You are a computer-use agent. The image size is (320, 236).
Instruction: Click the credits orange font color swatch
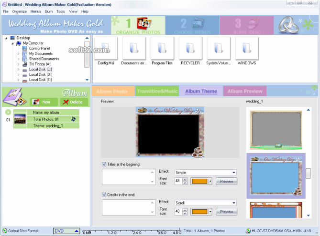(199, 212)
